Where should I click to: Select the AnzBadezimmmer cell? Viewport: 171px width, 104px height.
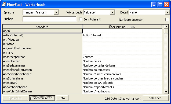pos(42,65)
